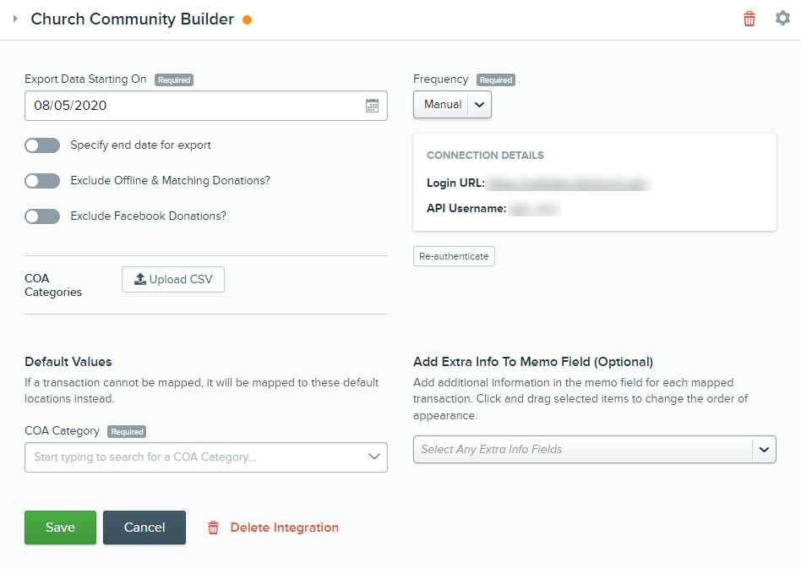Click the red trash icon in header
This screenshot has height=569, width=801.
[749, 19]
